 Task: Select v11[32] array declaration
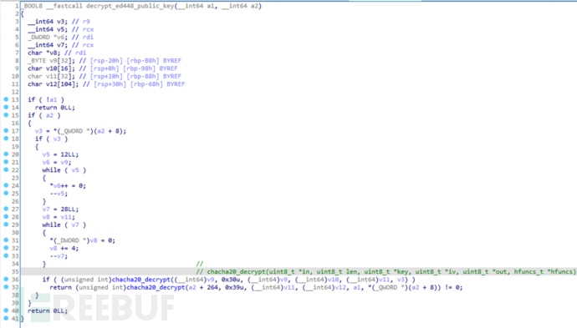click(52, 76)
